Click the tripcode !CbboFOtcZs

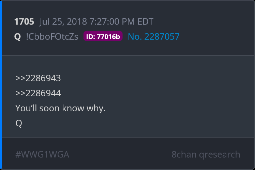tap(52, 37)
